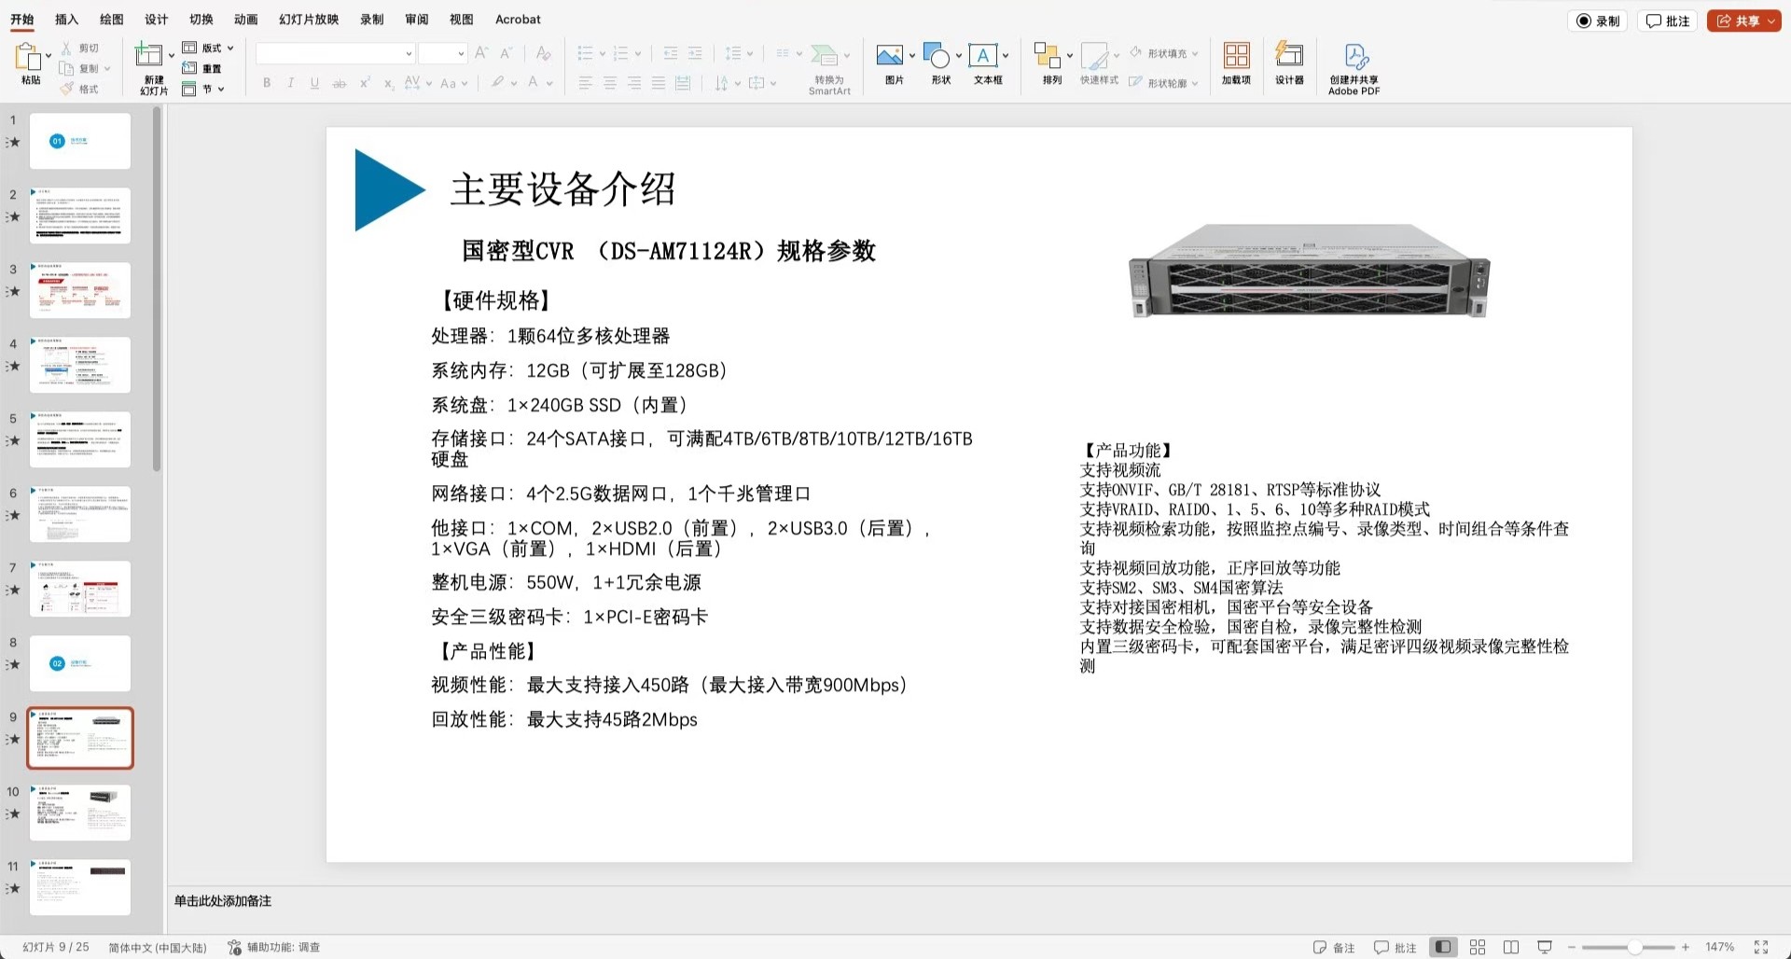This screenshot has height=959, width=1791.
Task: Open the Design (设计) ribbon tab
Action: (156, 19)
